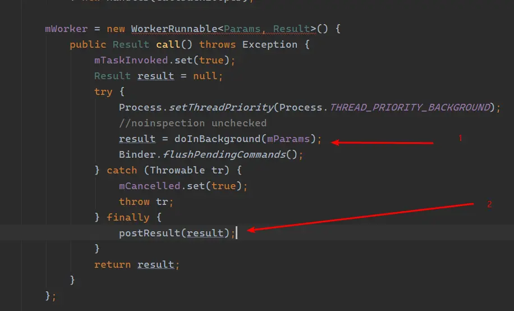Click the noinspection unchecked comment
This screenshot has width=514, height=311.
click(x=193, y=124)
